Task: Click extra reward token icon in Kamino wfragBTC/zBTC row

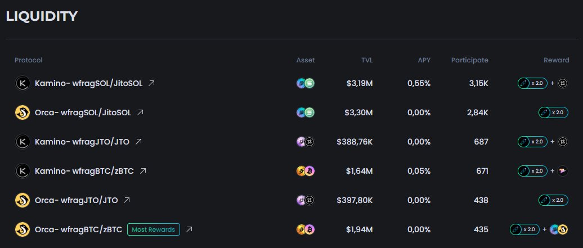Action: (x=563, y=171)
